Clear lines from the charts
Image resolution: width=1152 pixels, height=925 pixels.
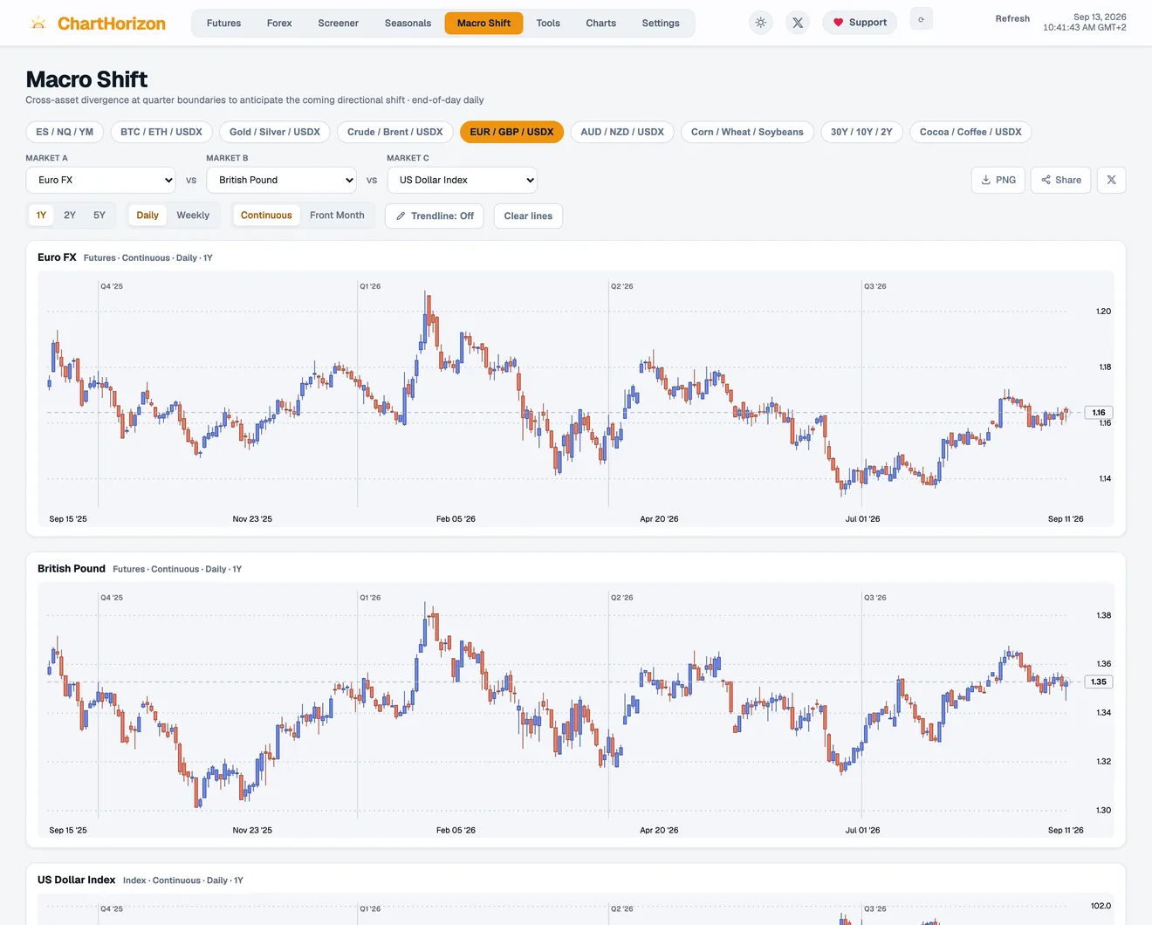(x=528, y=216)
